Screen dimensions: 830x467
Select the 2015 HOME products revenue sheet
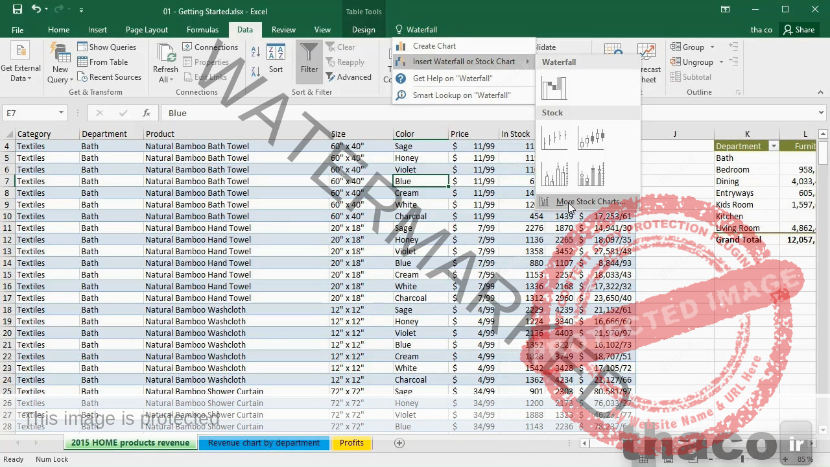130,442
